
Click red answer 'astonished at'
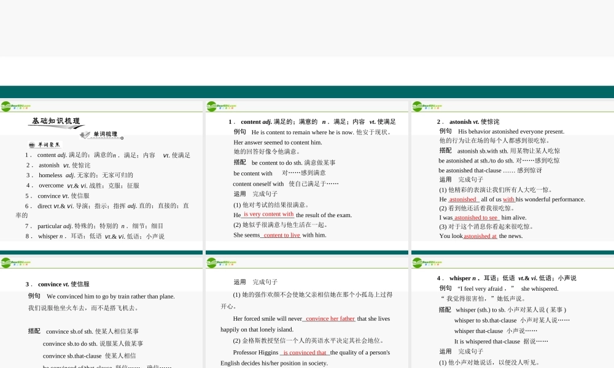[480, 236]
